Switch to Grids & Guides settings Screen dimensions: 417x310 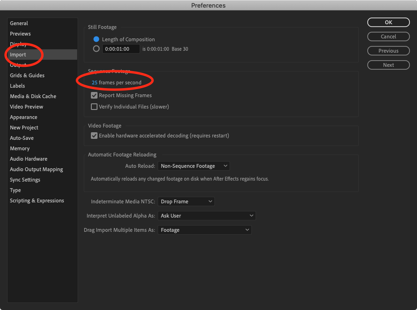click(27, 75)
